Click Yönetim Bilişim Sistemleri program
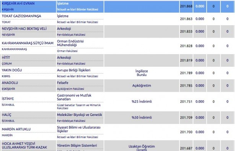This screenshot has width=235, height=151. 77,146
